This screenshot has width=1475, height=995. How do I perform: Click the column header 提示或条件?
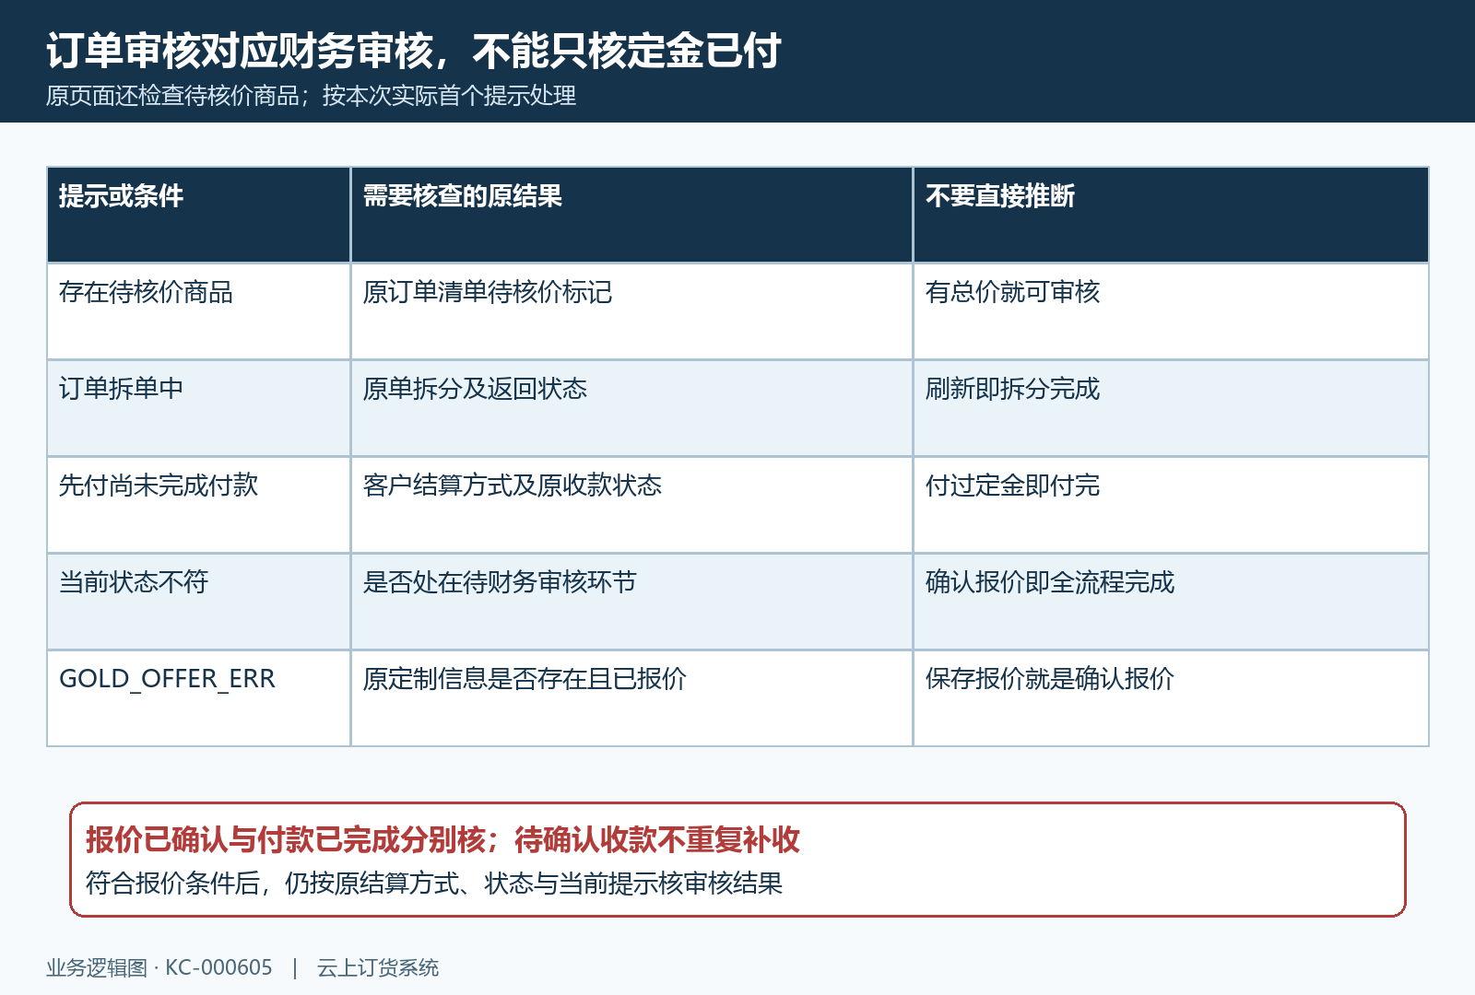click(198, 215)
